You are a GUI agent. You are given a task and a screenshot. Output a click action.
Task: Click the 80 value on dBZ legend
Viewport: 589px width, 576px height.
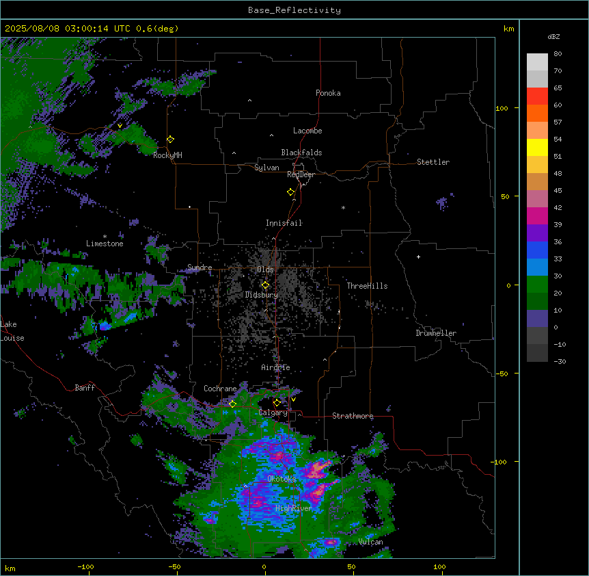558,54
